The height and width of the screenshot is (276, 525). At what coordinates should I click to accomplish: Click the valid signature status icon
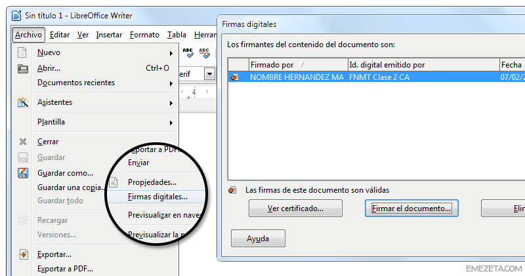pos(232,190)
